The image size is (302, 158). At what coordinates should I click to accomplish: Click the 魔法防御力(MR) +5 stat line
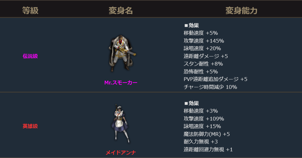(x=206, y=134)
